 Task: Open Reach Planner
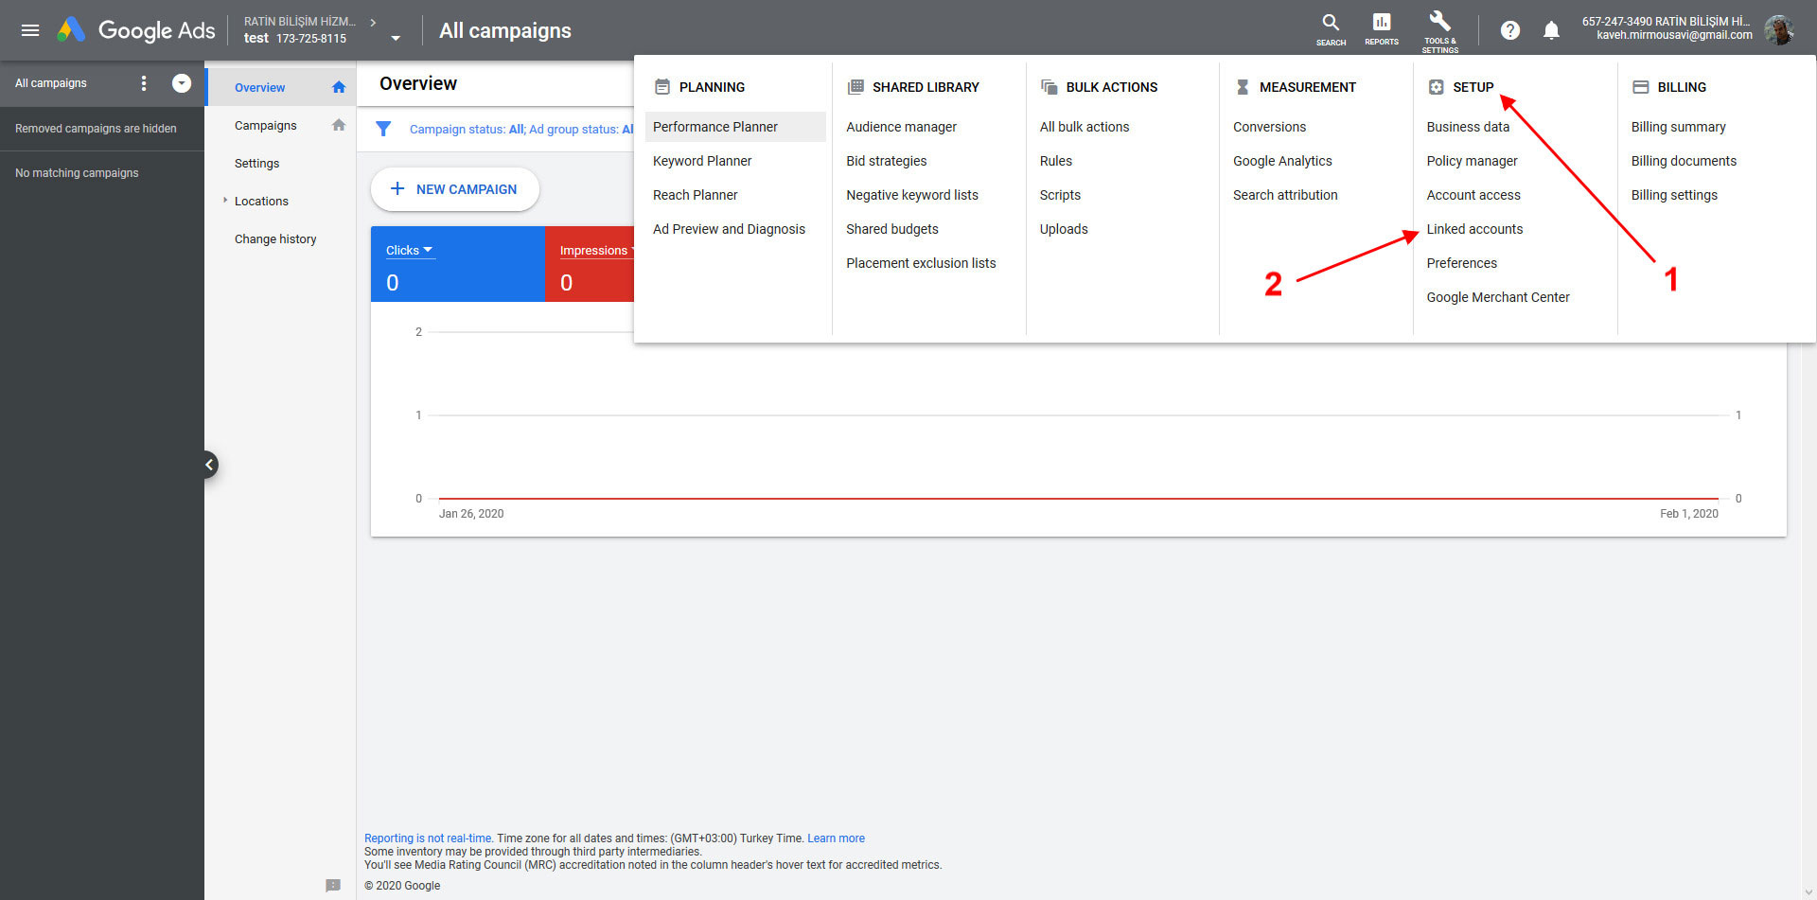click(696, 195)
